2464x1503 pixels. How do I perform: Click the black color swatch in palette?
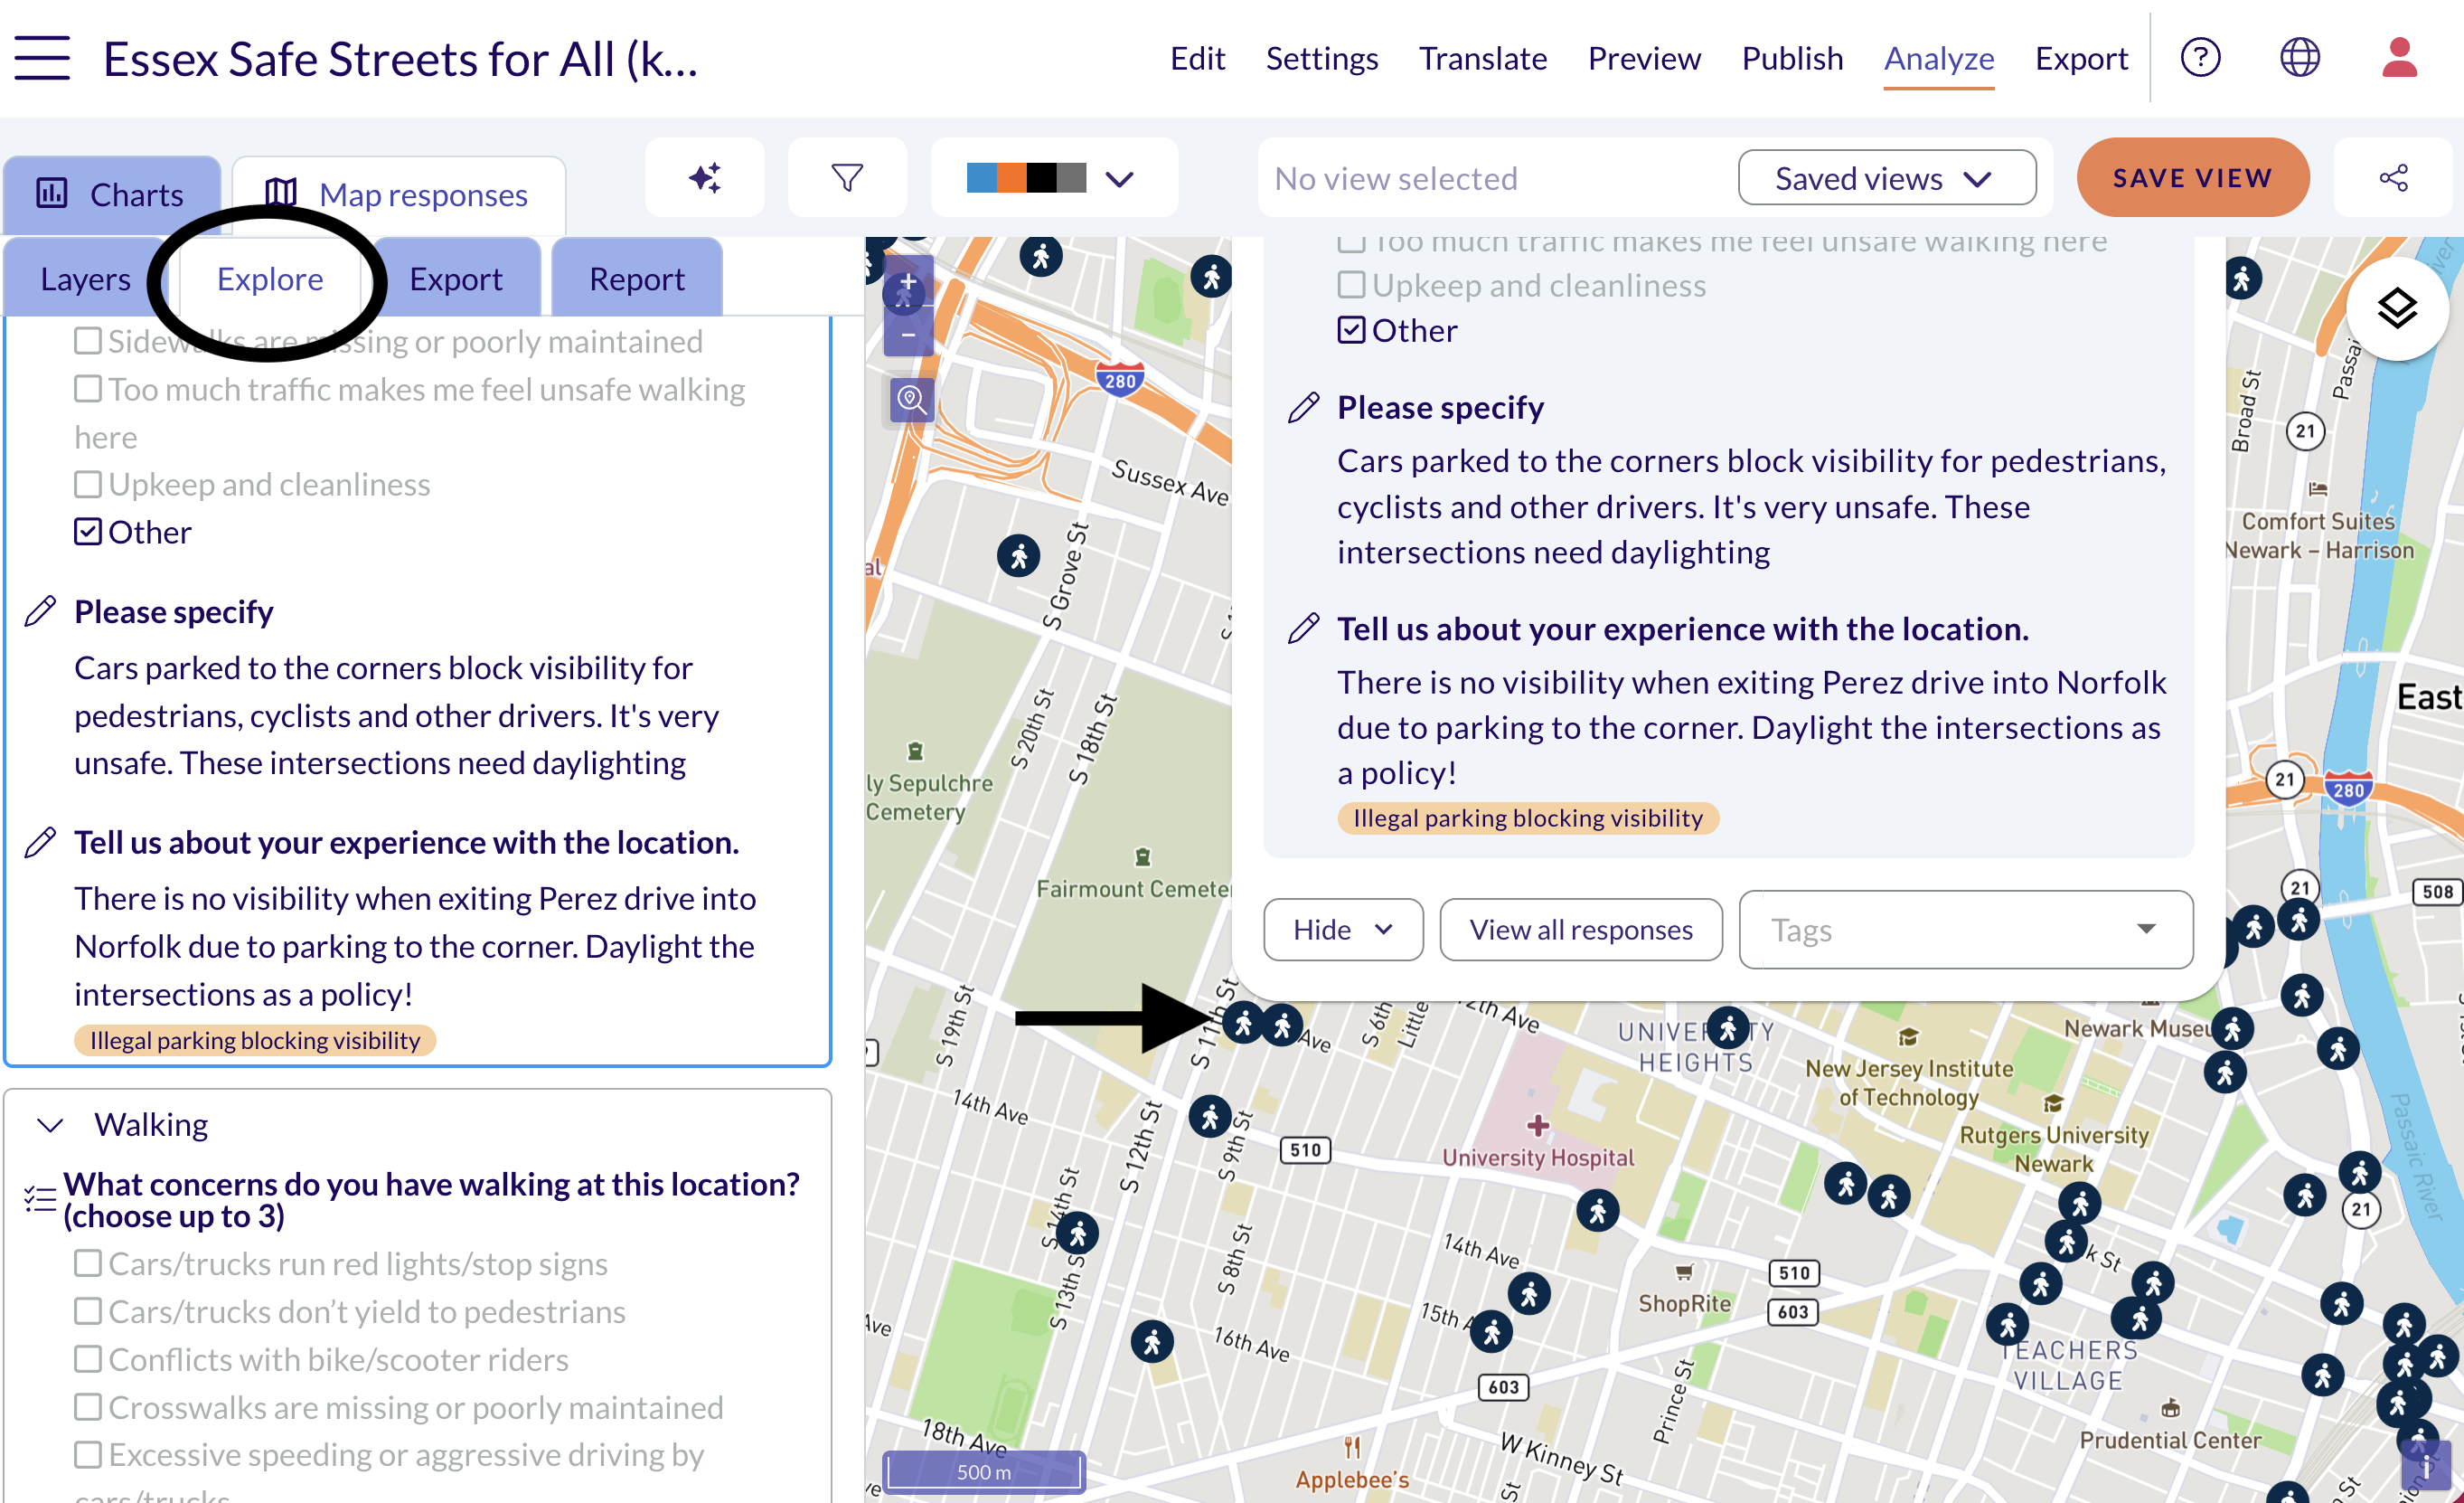pyautogui.click(x=1041, y=178)
